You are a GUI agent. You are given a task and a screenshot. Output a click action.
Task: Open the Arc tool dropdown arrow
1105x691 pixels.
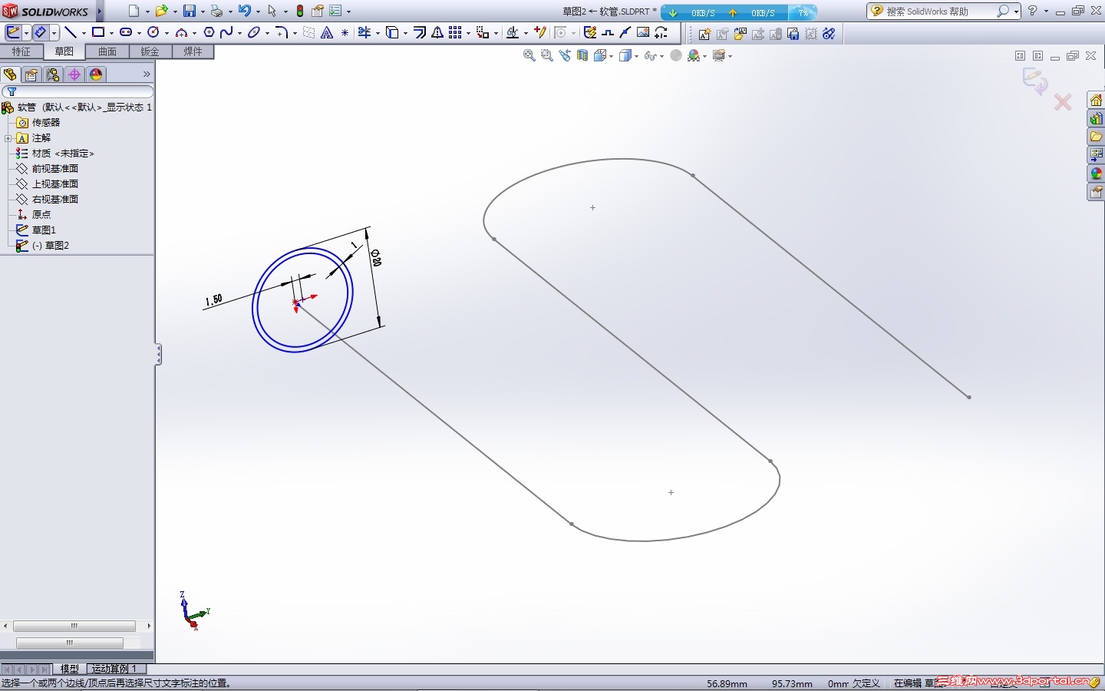point(194,33)
